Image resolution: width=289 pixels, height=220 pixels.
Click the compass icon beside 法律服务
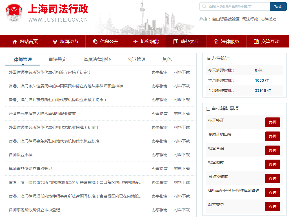(x=216, y=42)
